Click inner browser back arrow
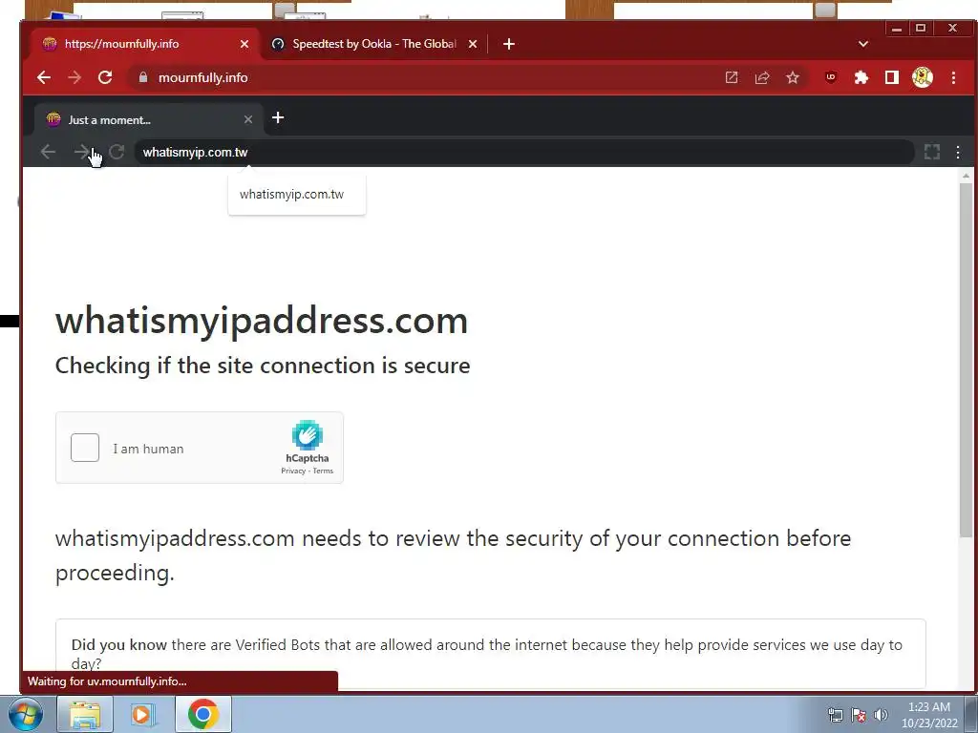The height and width of the screenshot is (733, 978). [48, 152]
